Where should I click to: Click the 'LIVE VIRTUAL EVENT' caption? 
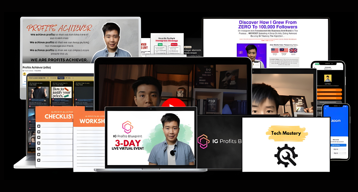point(127,149)
